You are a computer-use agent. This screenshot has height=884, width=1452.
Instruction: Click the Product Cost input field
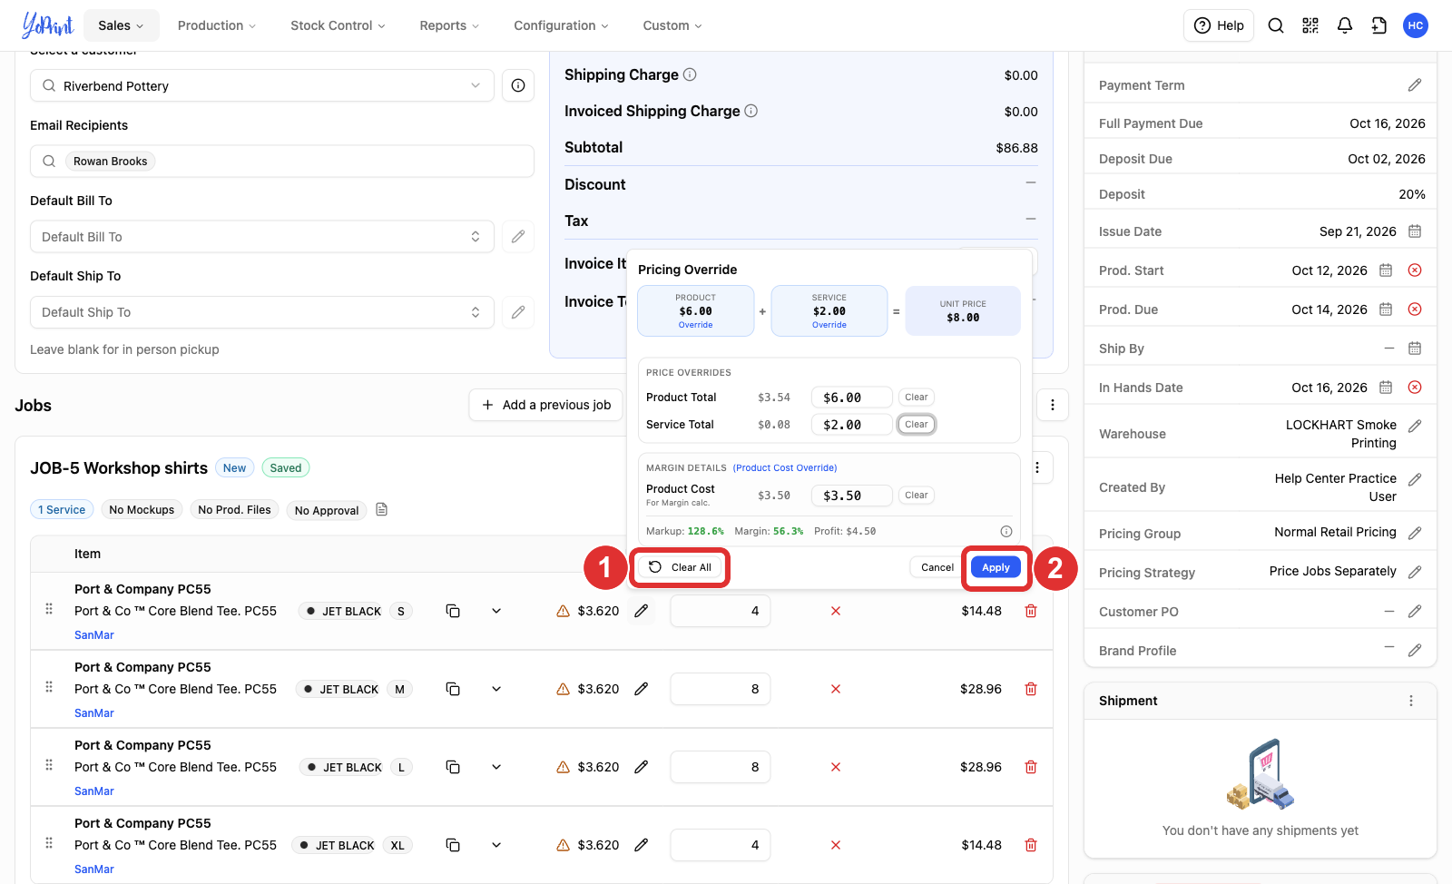click(x=851, y=496)
